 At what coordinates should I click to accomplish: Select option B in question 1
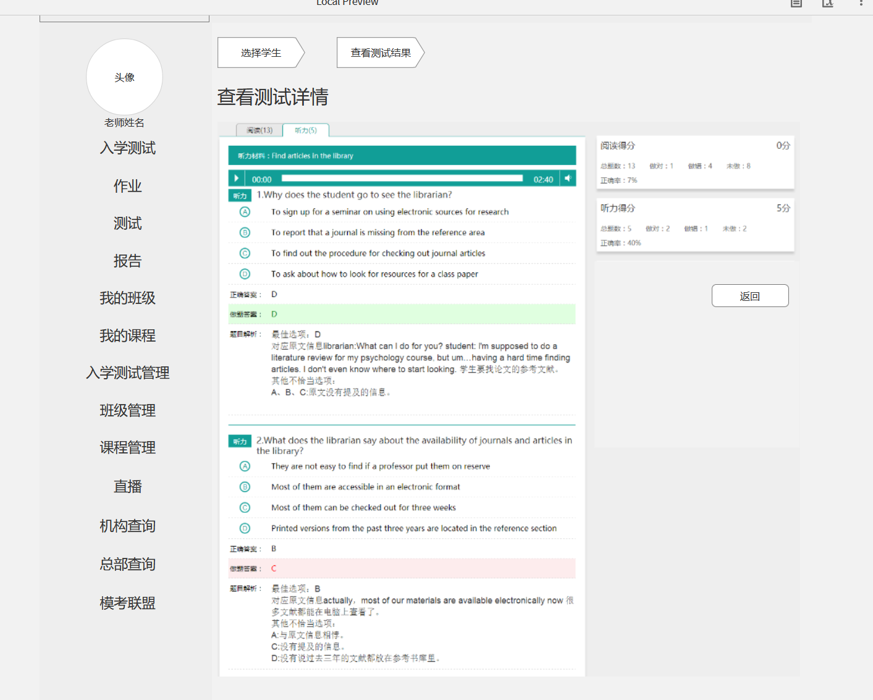[245, 232]
